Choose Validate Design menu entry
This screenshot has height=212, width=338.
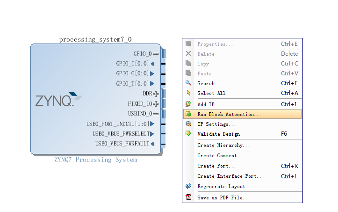tap(242, 134)
